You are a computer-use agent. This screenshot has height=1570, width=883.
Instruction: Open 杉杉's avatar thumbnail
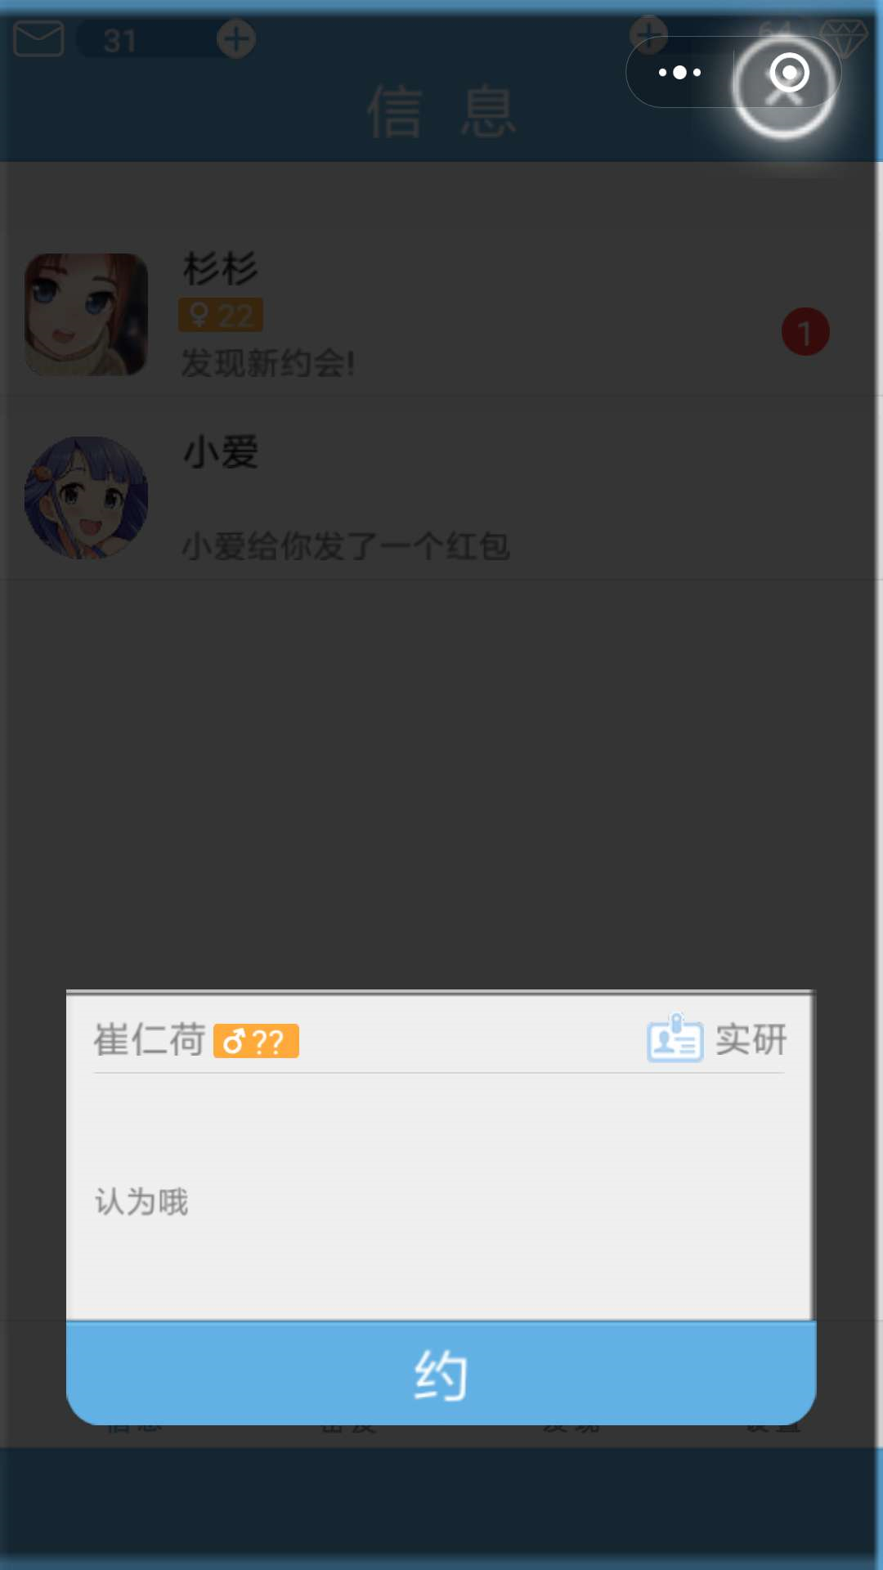[87, 315]
